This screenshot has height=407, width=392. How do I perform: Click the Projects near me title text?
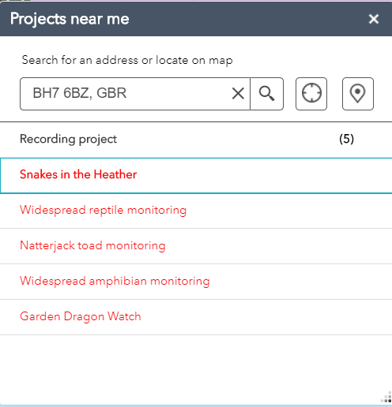[70, 19]
